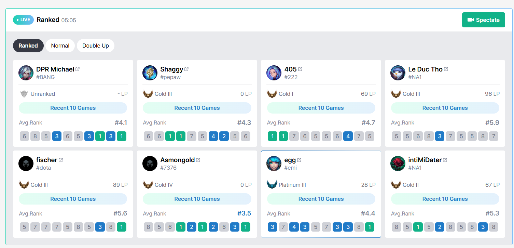Open the 405 player name link

click(290, 69)
